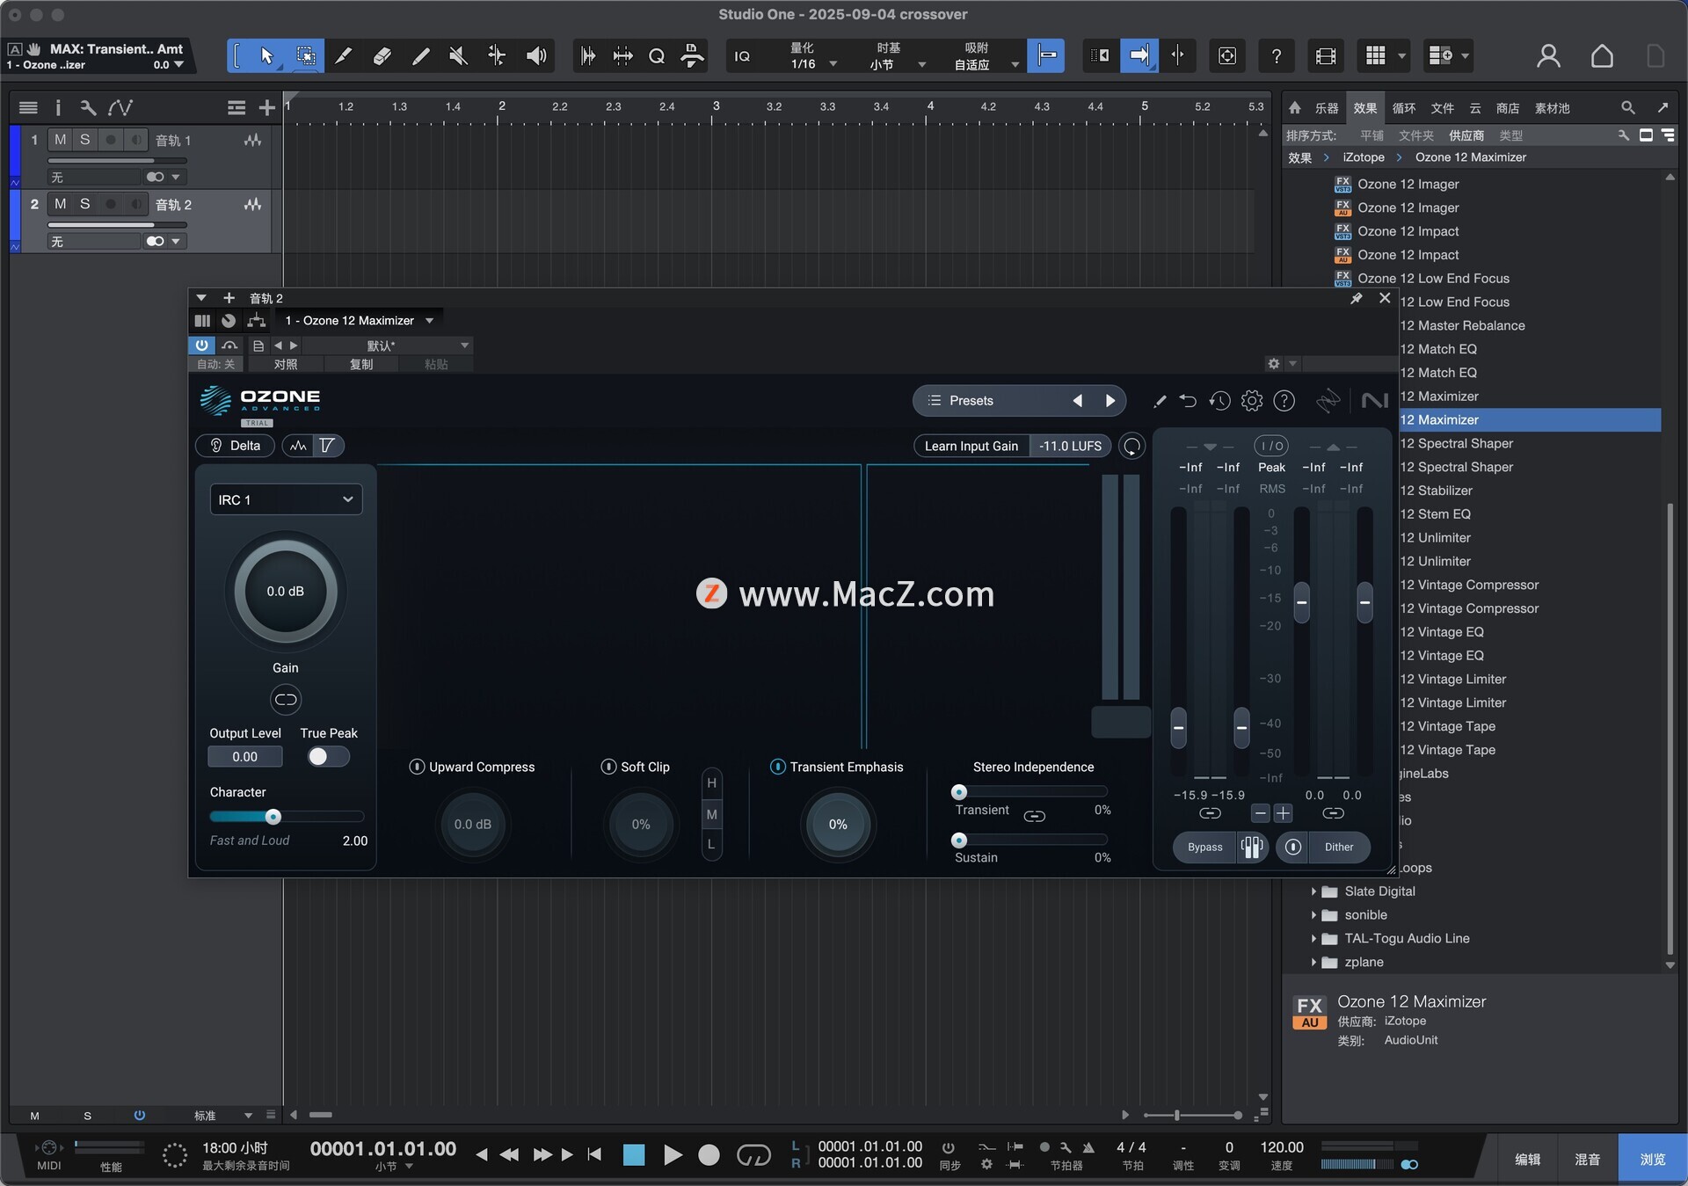
Task: Click Learn Input Gain button
Action: [x=971, y=447]
